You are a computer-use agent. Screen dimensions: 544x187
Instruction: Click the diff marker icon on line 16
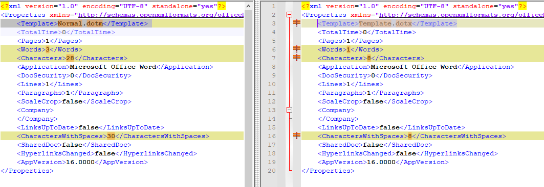click(x=297, y=136)
